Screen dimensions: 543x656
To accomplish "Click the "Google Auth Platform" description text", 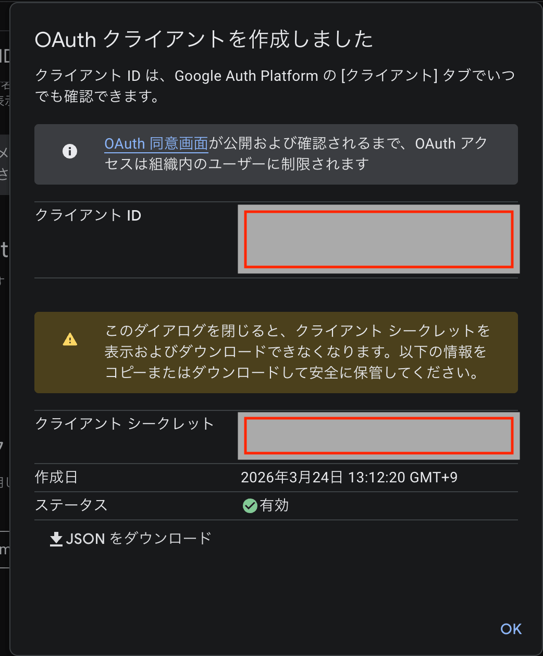I will pyautogui.click(x=246, y=76).
